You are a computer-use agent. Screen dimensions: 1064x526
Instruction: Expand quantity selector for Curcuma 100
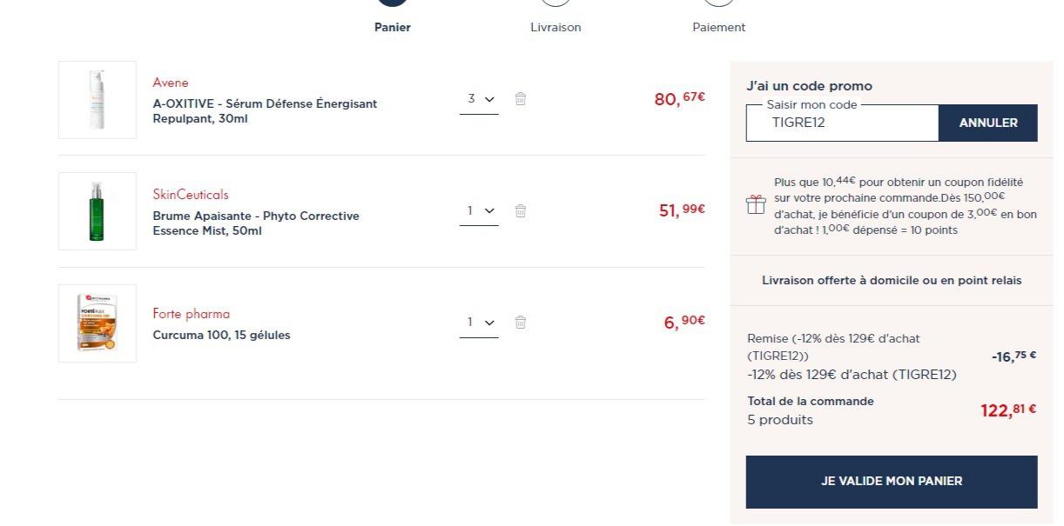click(x=479, y=323)
